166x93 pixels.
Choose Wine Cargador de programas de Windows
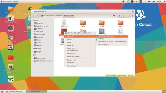(112, 41)
